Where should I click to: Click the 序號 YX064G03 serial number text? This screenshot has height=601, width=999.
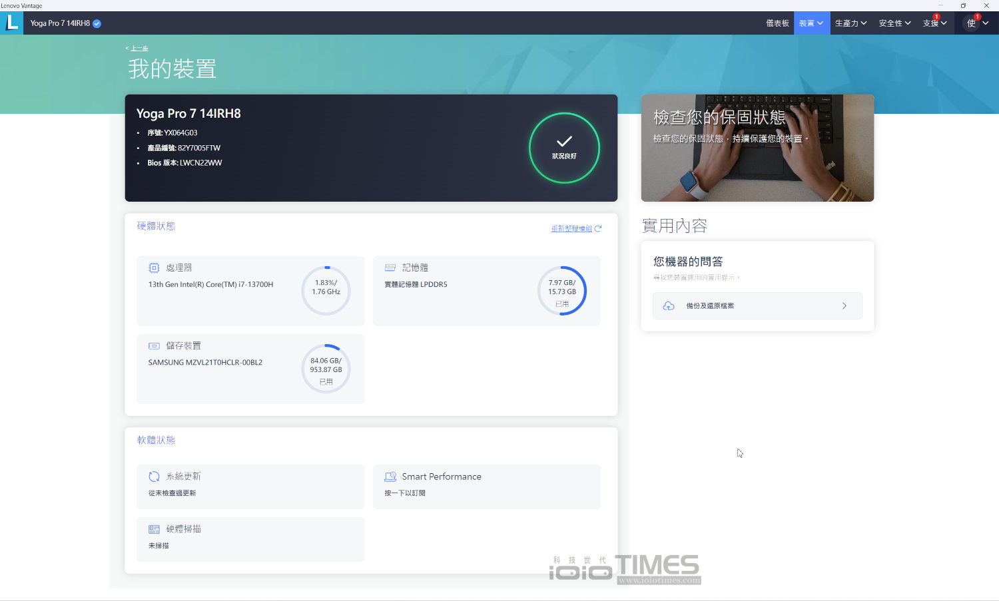coord(172,133)
